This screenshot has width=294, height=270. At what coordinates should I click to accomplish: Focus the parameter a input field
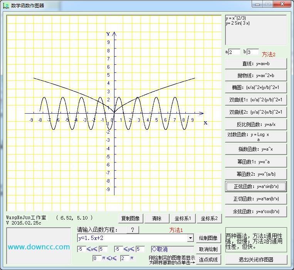click(234, 52)
